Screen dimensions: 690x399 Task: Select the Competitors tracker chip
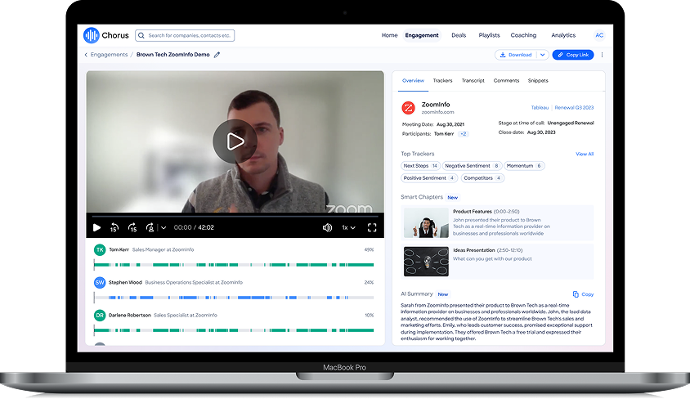[482, 178]
